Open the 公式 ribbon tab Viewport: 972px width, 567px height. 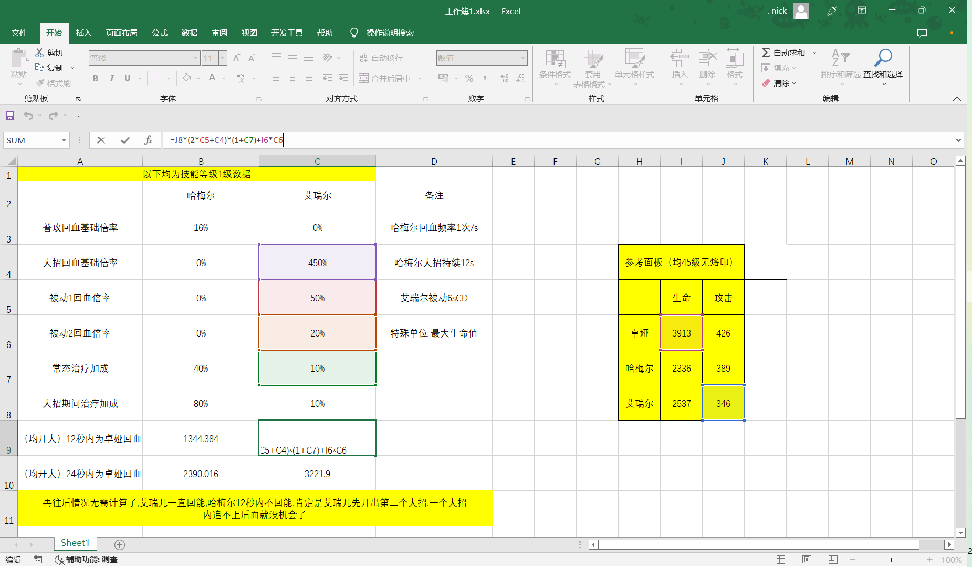point(159,33)
